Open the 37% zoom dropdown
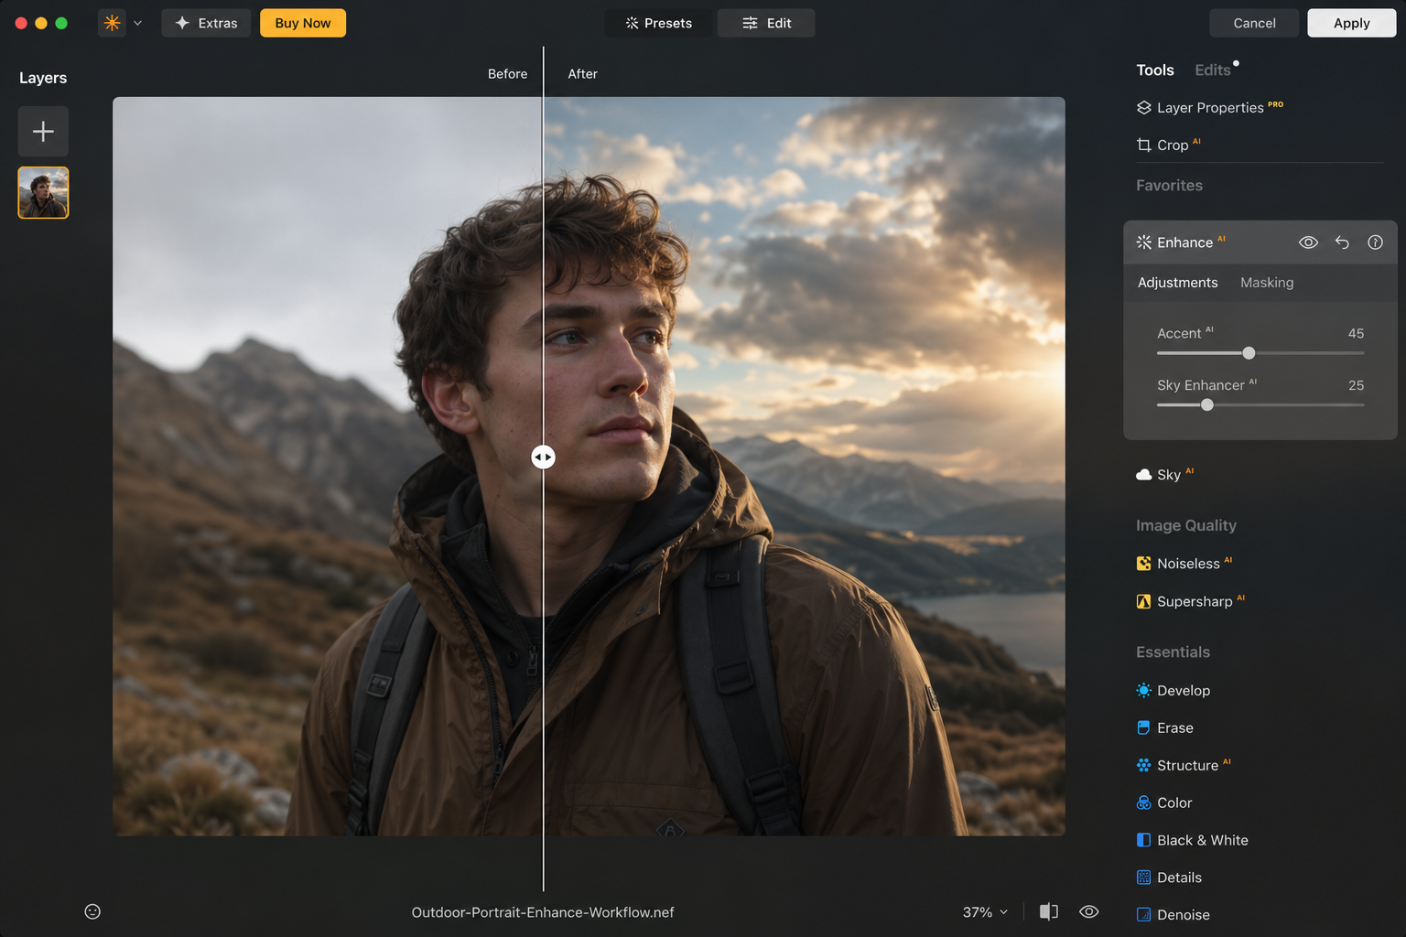1406x937 pixels. click(985, 912)
